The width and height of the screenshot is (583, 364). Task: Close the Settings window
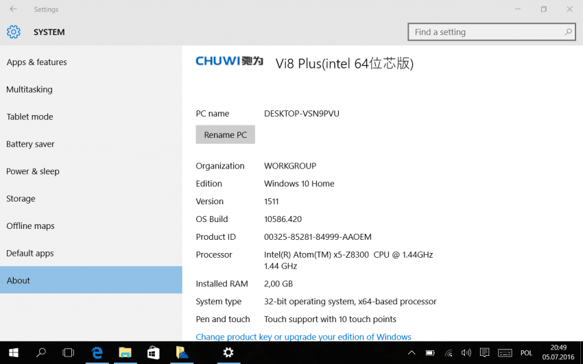[569, 10]
